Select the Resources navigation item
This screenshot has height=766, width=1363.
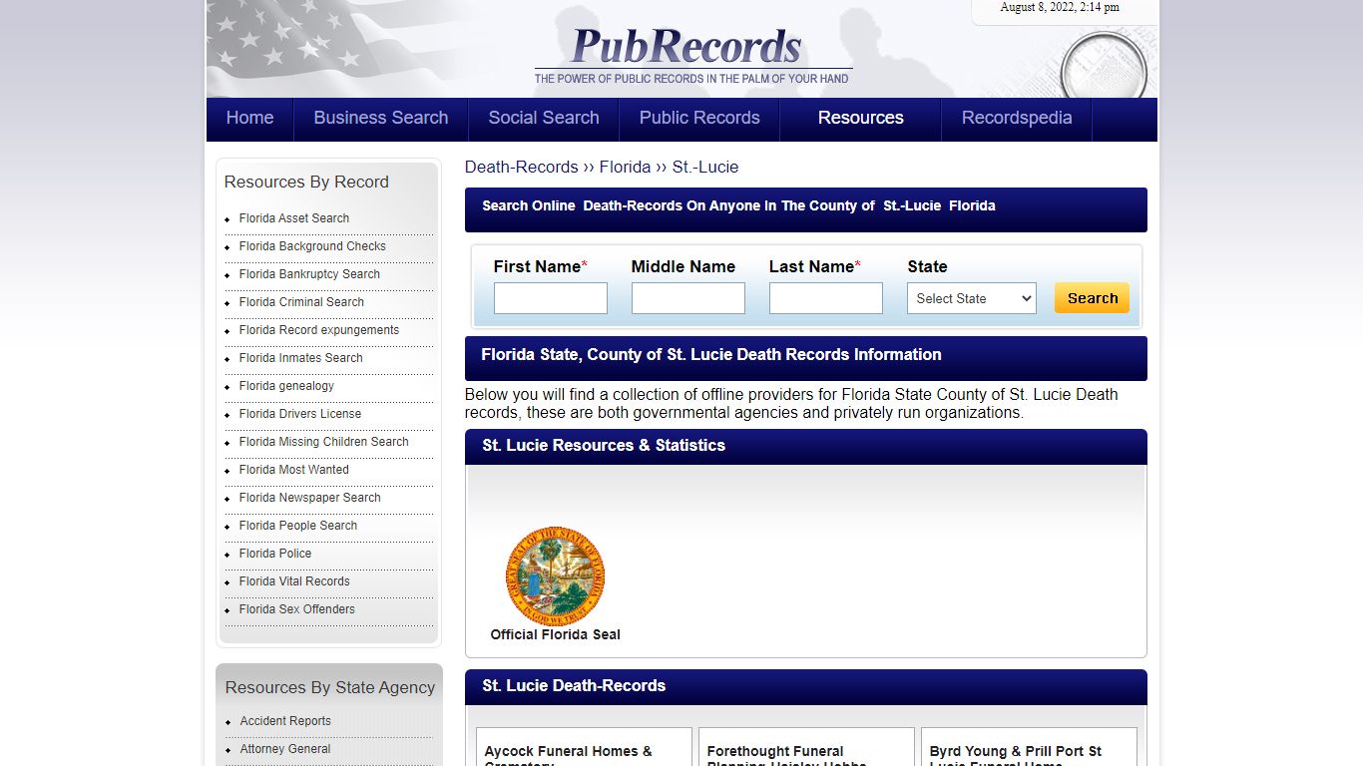coord(861,118)
